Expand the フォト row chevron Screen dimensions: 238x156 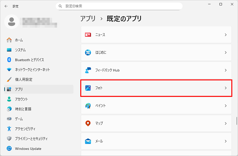(226, 88)
